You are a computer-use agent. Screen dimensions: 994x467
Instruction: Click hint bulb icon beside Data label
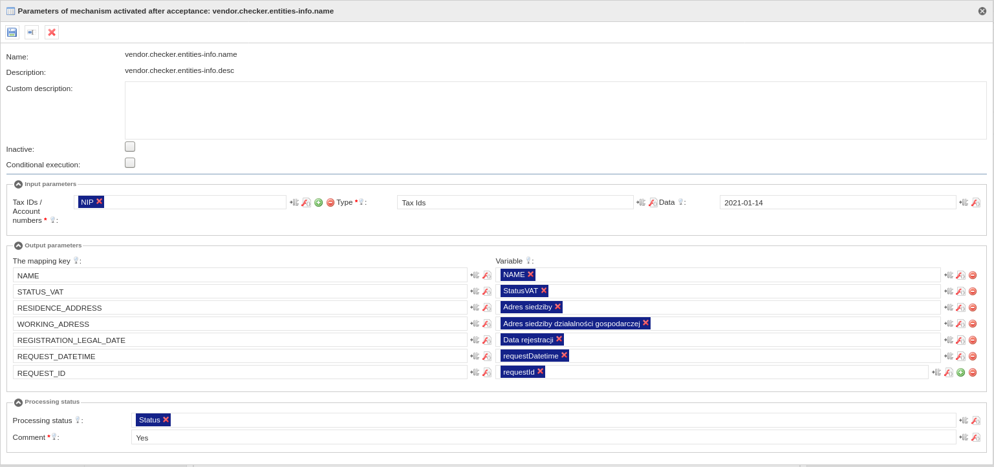coord(680,202)
